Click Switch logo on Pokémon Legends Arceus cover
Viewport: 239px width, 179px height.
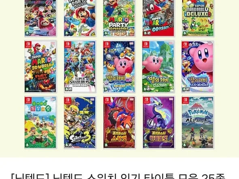click(186, 100)
